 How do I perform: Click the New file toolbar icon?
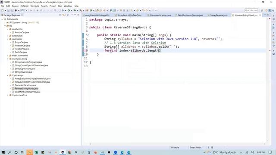pyautogui.click(x=3, y=10)
